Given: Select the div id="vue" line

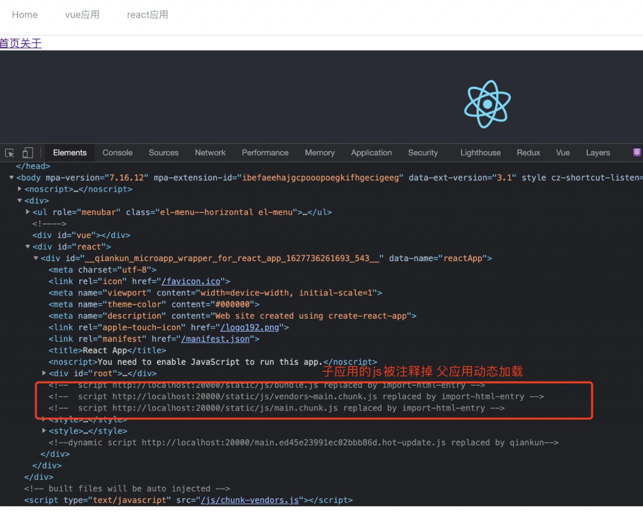Looking at the screenshot, I should (x=81, y=235).
